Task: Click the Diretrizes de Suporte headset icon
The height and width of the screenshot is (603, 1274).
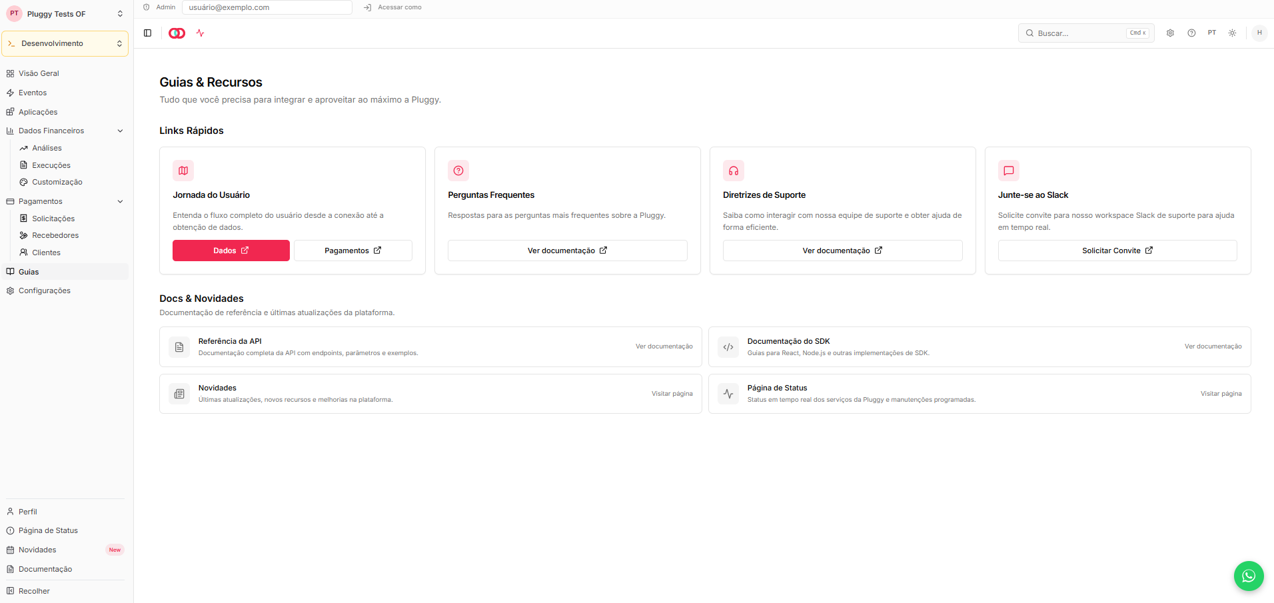Action: point(734,171)
